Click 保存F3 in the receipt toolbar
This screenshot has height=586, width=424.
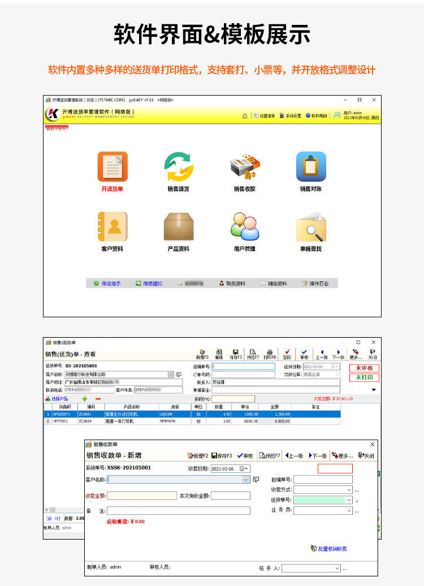[x=222, y=456]
